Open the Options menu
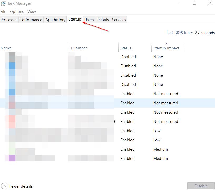215x190 pixels. [17, 12]
